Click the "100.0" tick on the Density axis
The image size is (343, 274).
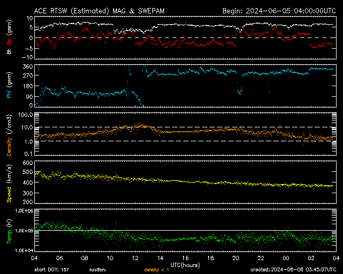pos(25,115)
